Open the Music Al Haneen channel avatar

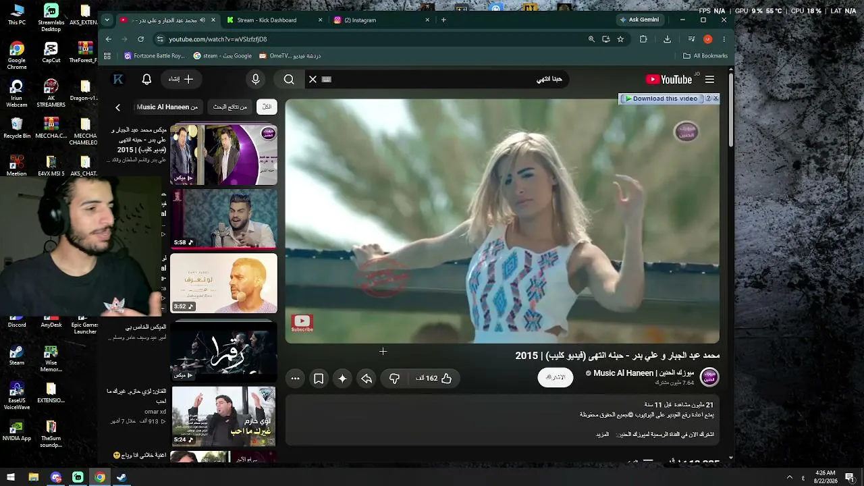(x=709, y=377)
